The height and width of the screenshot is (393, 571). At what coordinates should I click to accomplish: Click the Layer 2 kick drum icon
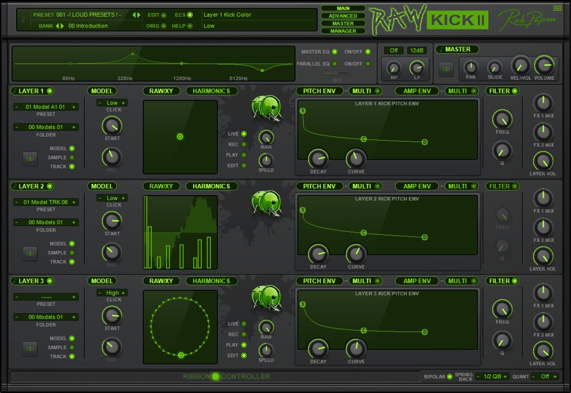[267, 202]
